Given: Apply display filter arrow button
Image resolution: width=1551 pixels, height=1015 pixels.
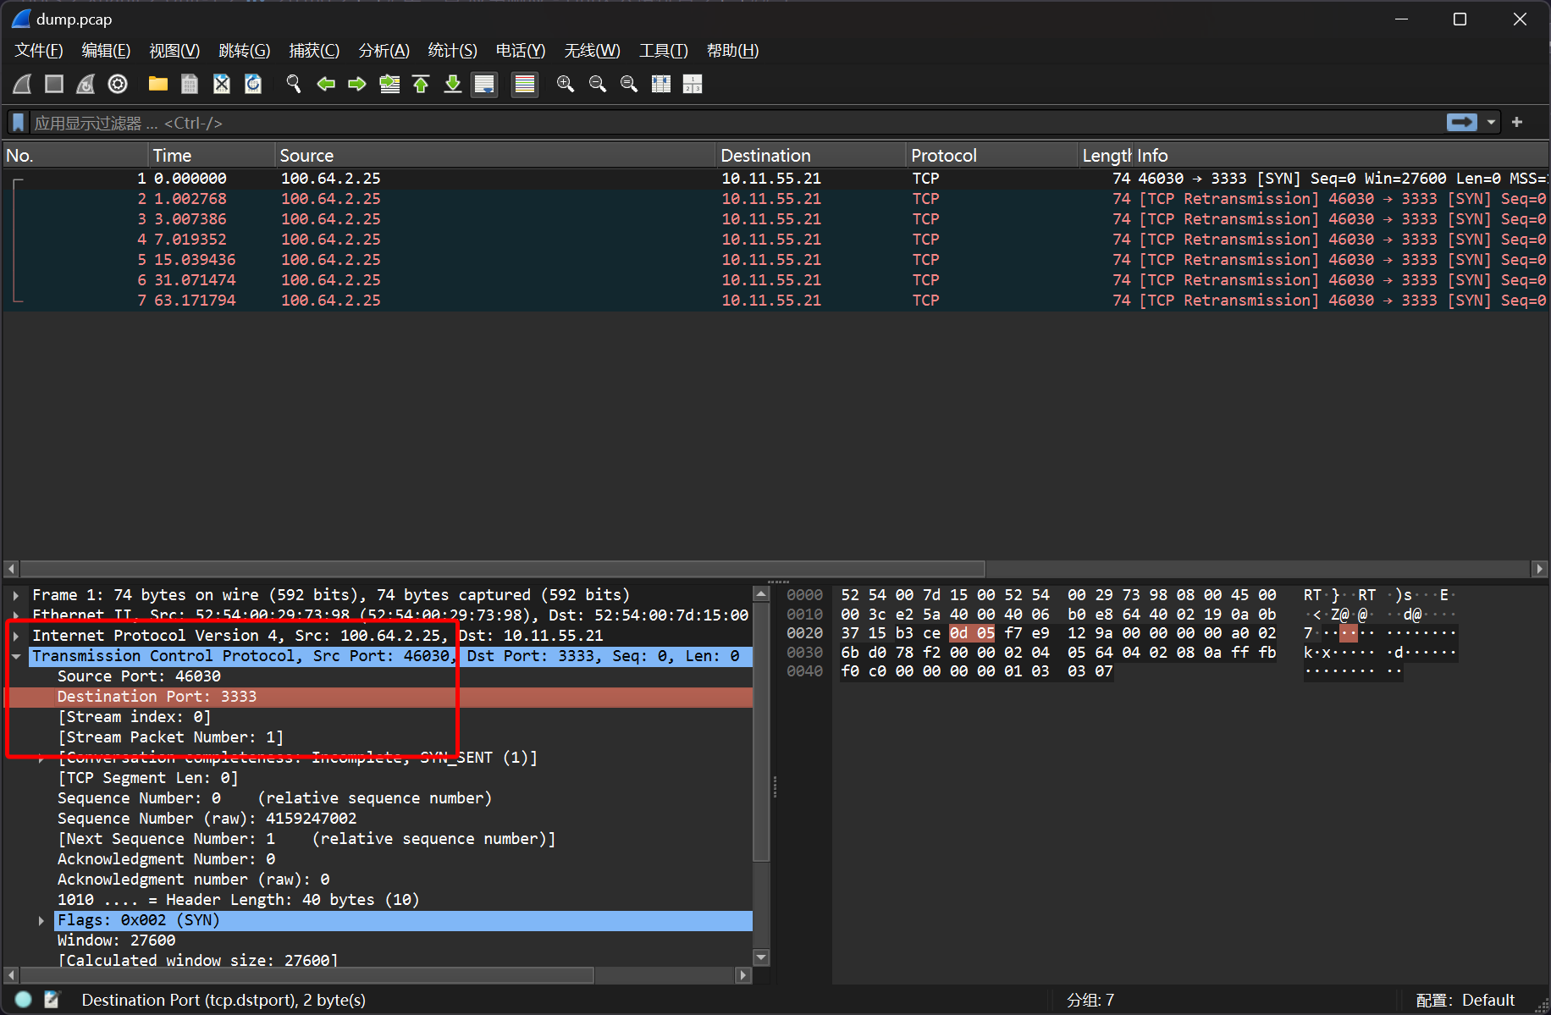Looking at the screenshot, I should [1462, 123].
